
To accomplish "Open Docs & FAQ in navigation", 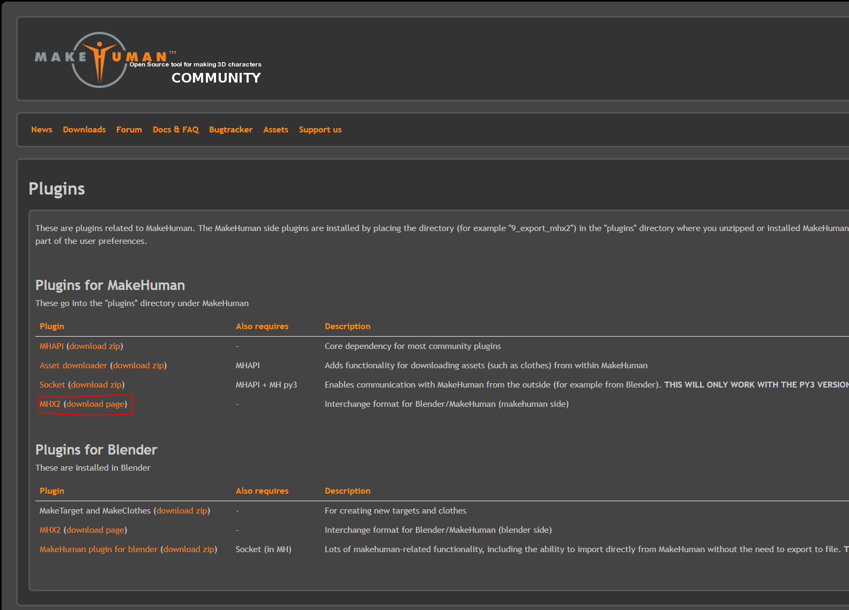I will [176, 130].
